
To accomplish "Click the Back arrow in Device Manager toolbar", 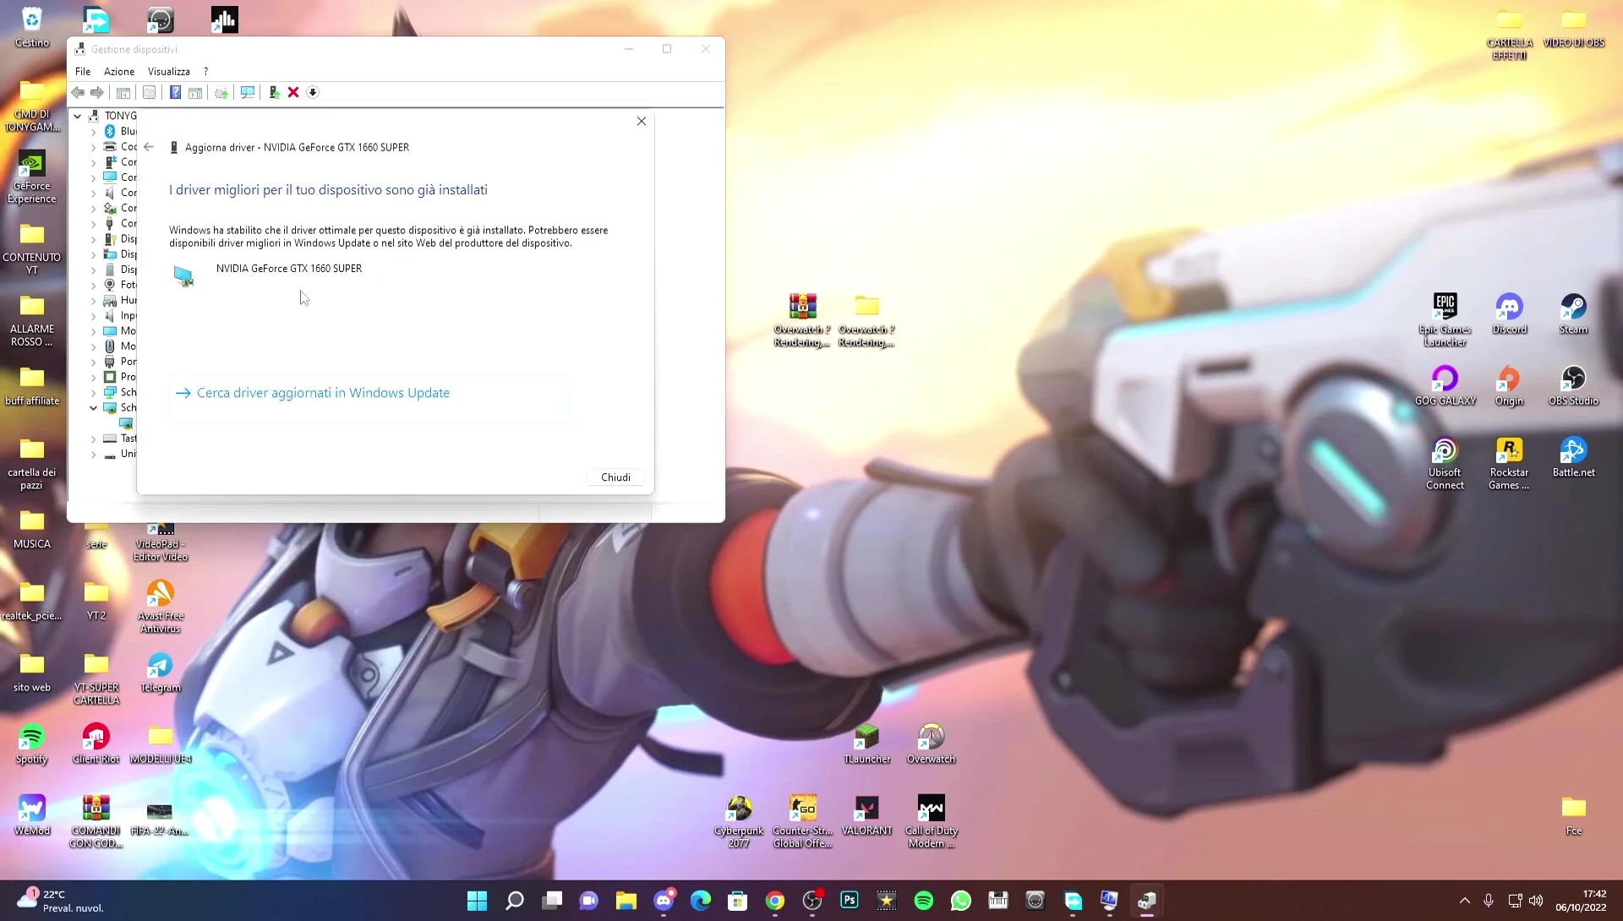I will pos(78,93).
